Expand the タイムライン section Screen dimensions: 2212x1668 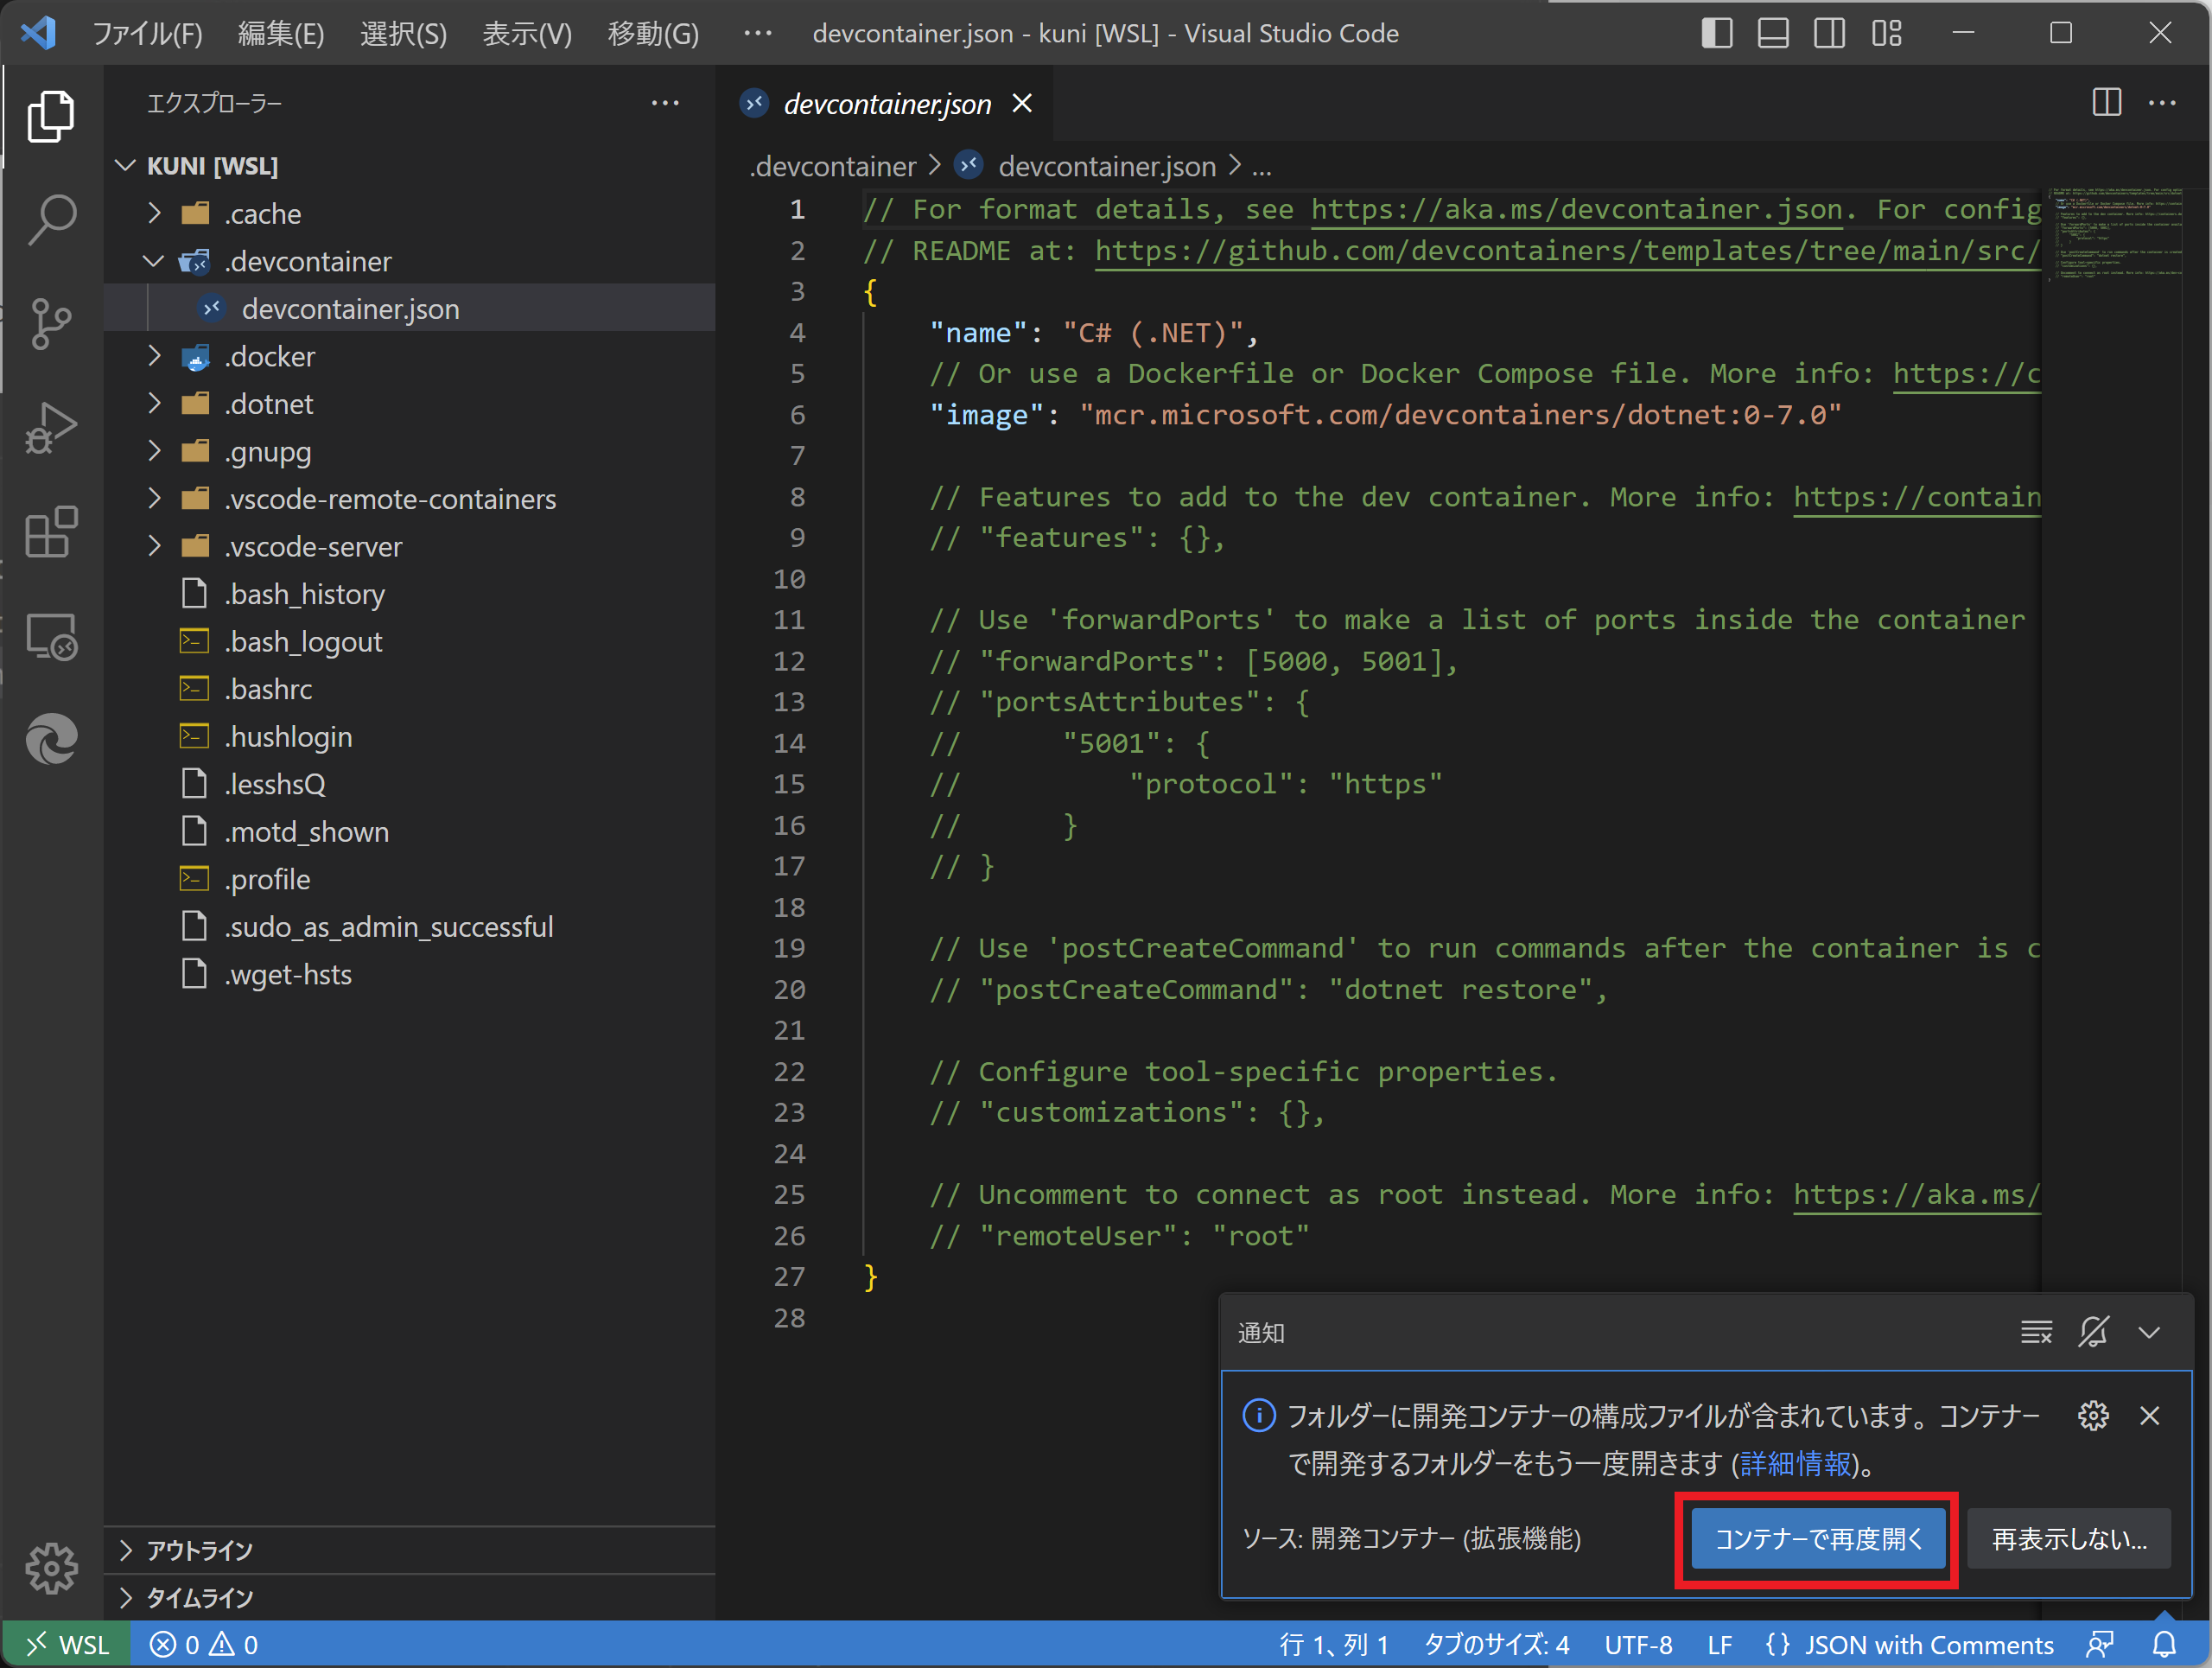coord(410,1597)
